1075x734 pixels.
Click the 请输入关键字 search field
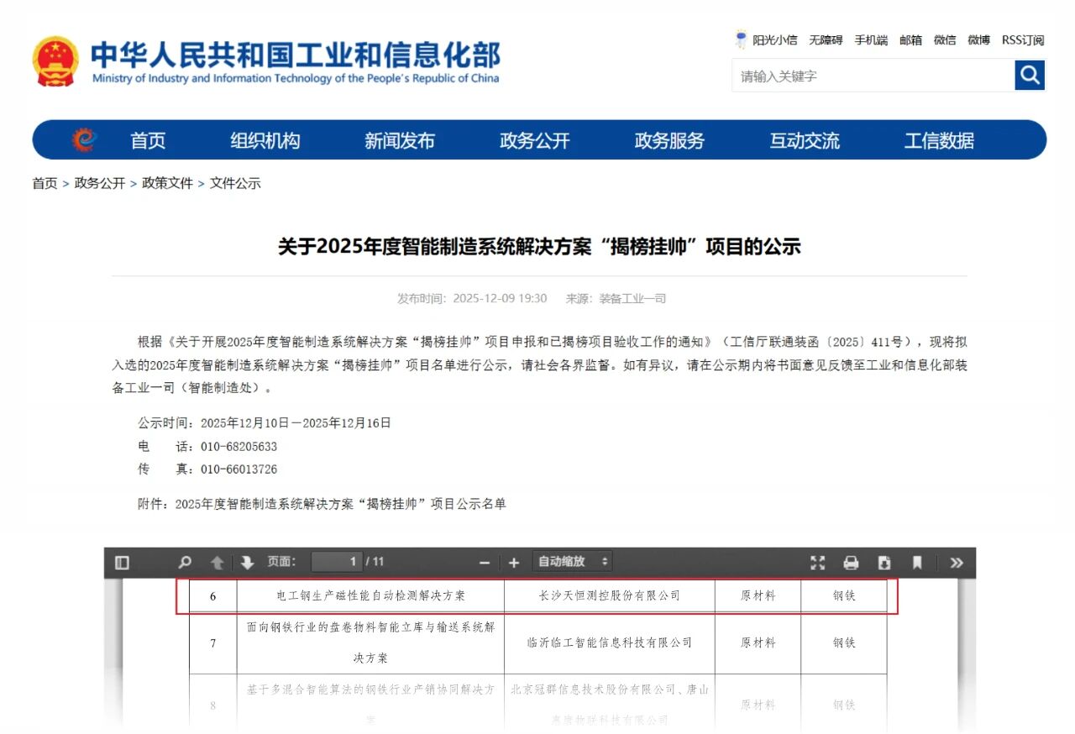[873, 76]
